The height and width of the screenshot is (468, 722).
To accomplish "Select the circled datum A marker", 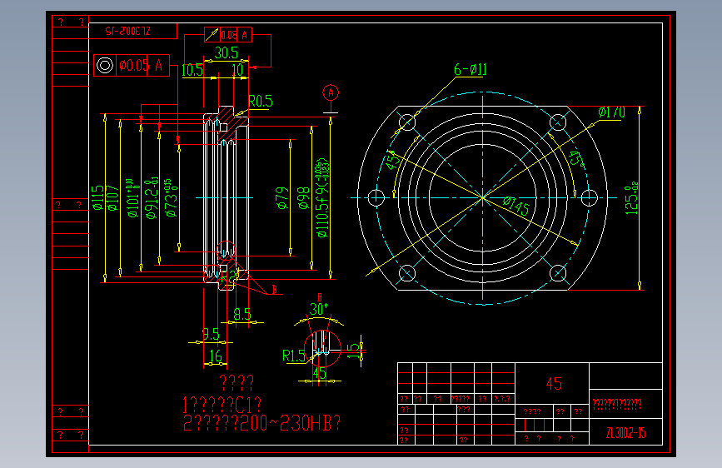I will coord(331,92).
